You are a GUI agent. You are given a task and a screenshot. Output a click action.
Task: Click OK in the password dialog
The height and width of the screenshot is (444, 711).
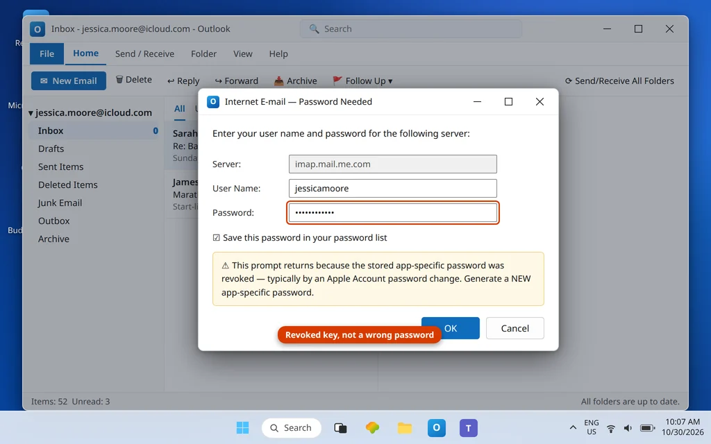(450, 328)
